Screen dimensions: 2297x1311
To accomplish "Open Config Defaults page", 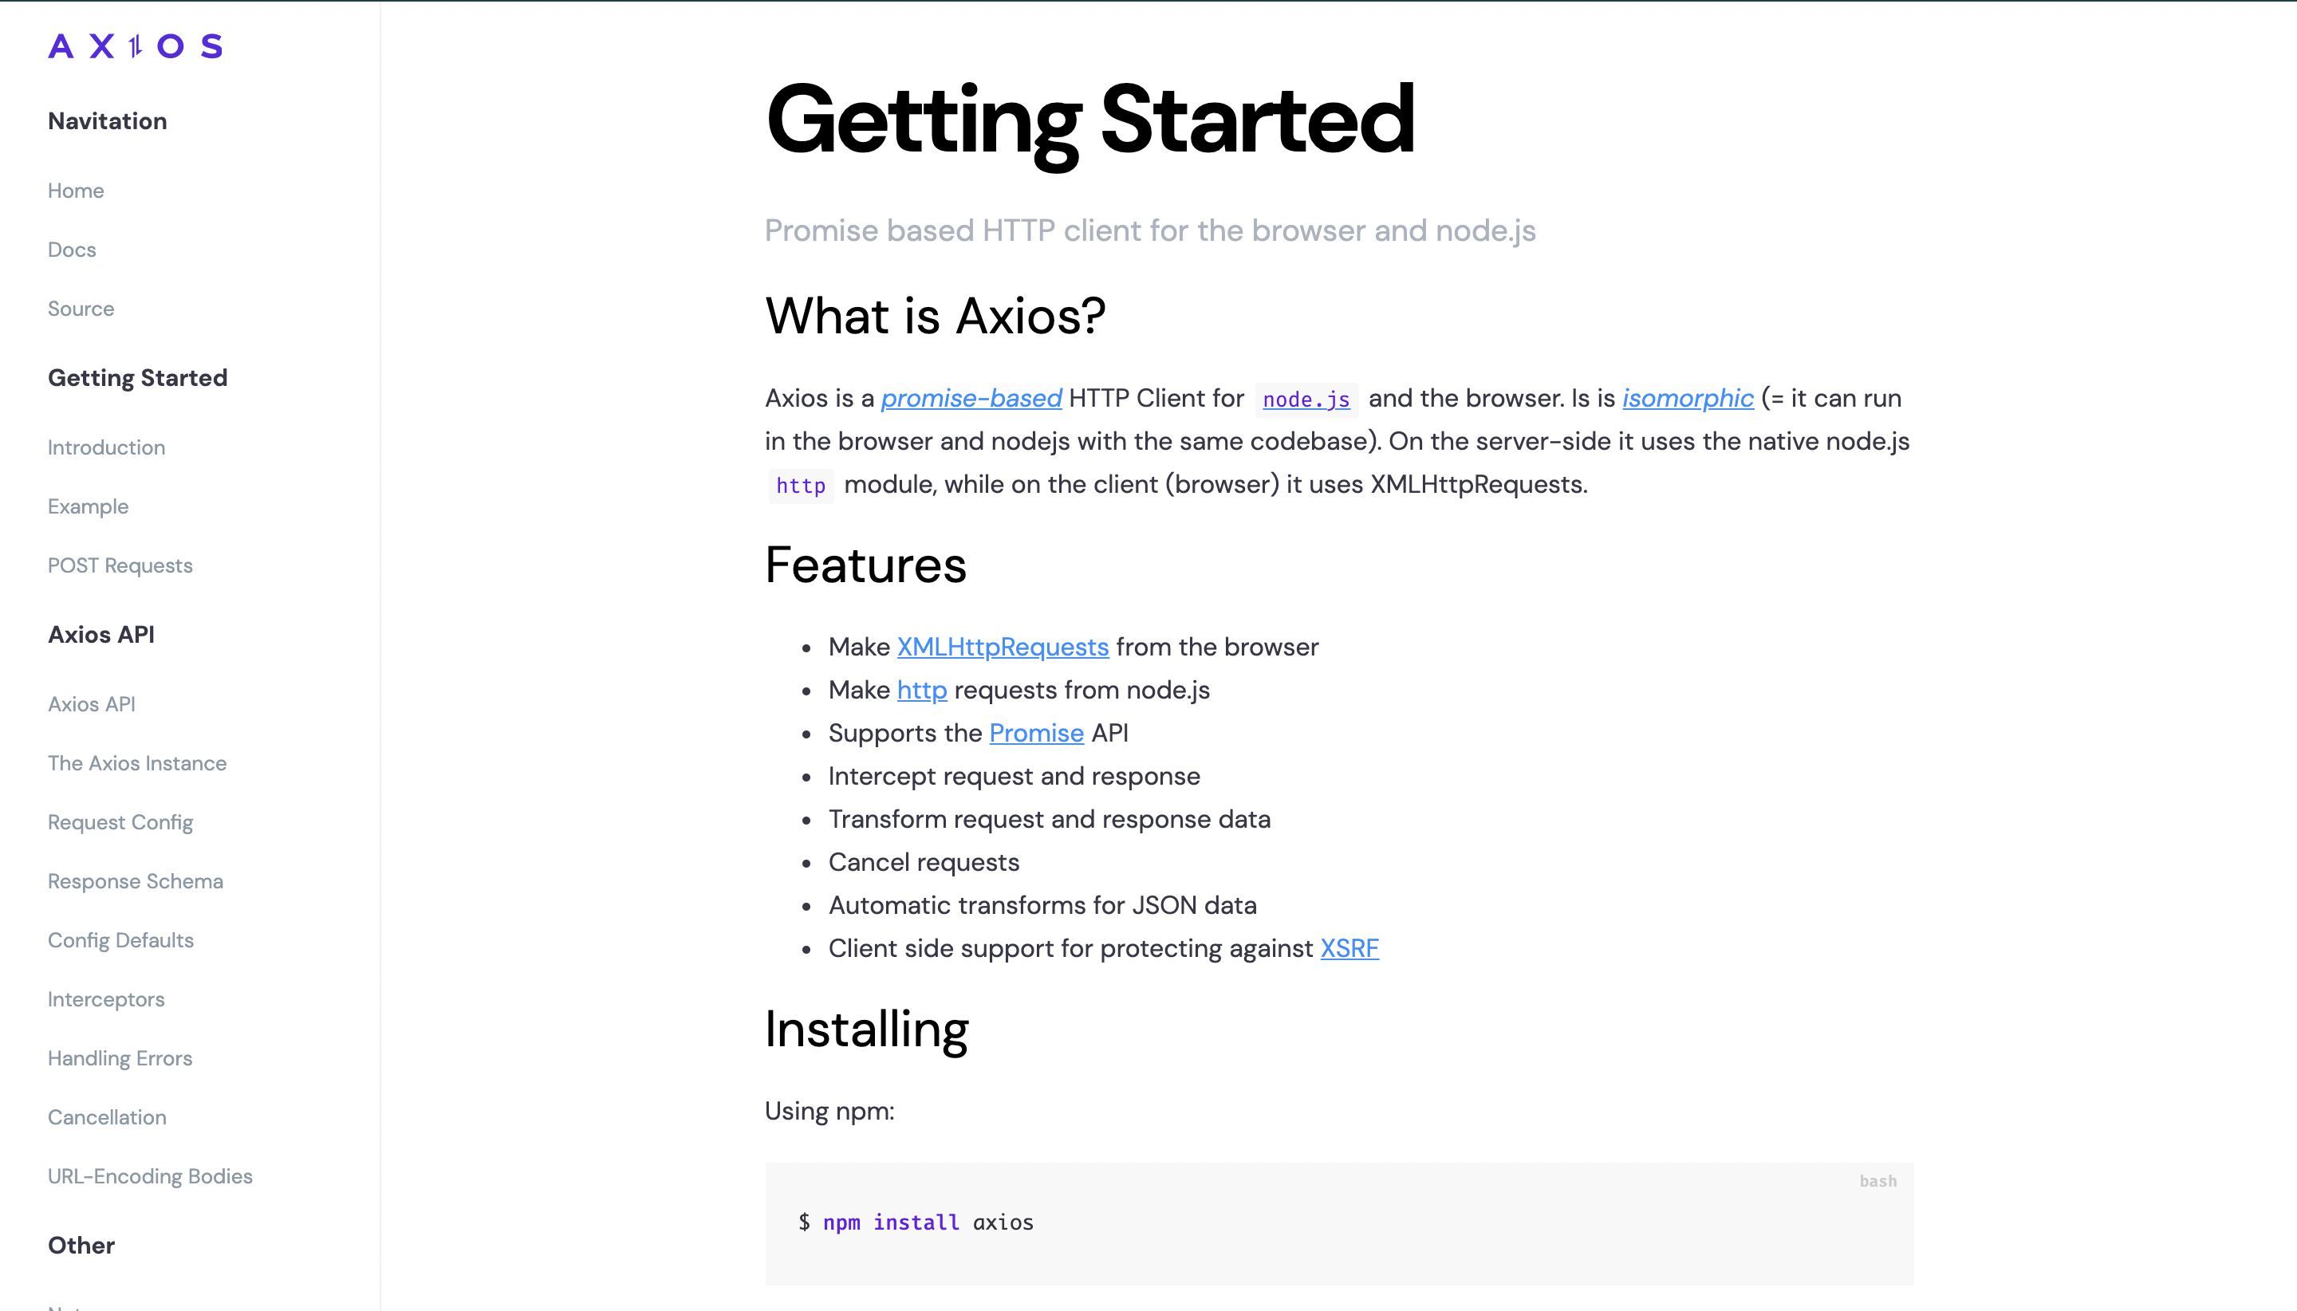I will point(120,940).
